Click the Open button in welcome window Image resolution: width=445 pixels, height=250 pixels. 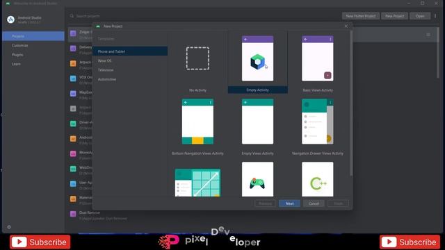420,16
